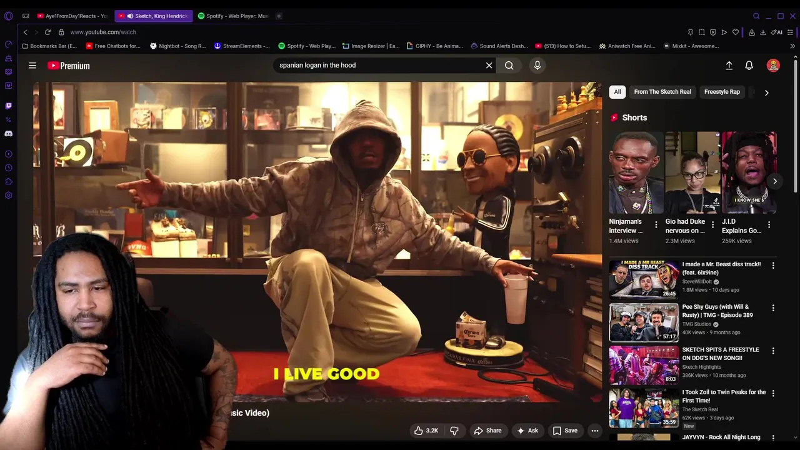Submit search with the magnifier button
Viewport: 800px width, 450px height.
click(x=509, y=65)
